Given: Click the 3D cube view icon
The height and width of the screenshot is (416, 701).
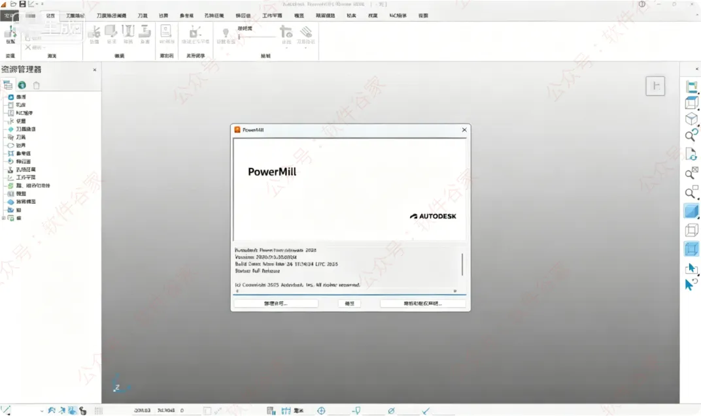Looking at the screenshot, I should click(691, 119).
